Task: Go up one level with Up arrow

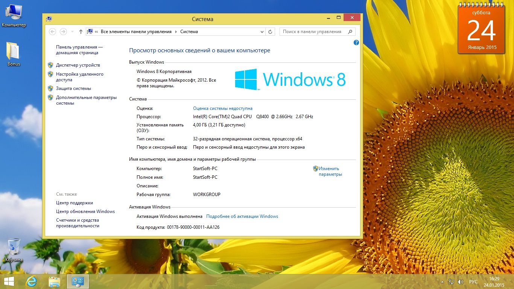Action: pyautogui.click(x=81, y=32)
